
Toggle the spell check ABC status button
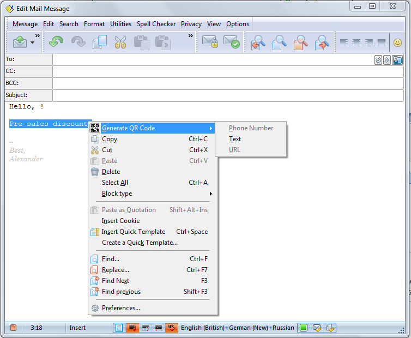(171, 328)
